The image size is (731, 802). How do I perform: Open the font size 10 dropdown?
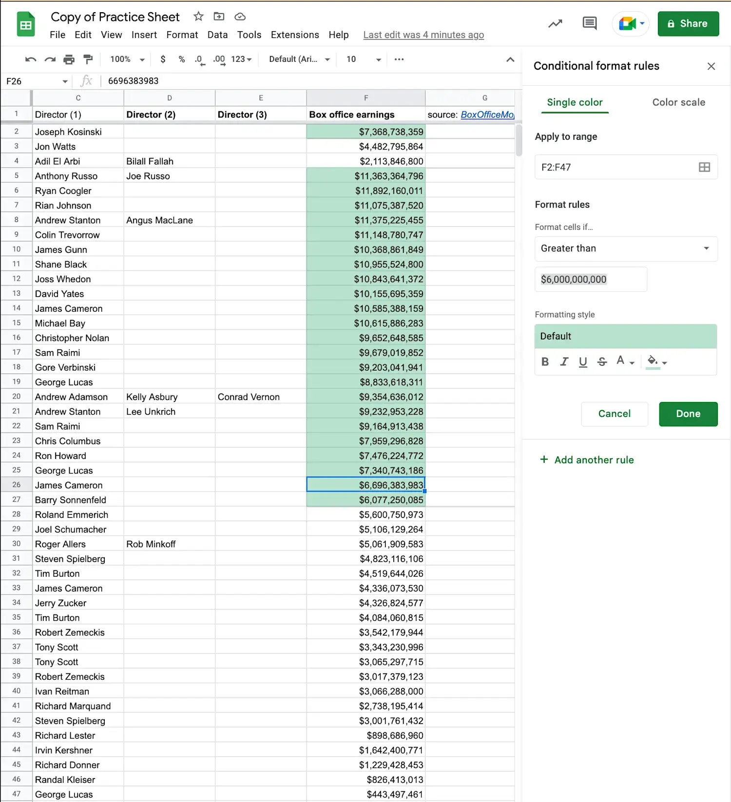(364, 59)
